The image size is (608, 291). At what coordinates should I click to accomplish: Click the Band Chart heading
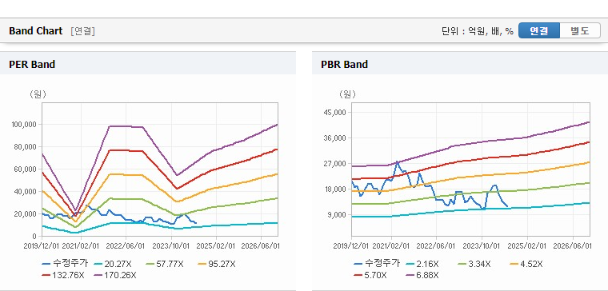tap(36, 31)
